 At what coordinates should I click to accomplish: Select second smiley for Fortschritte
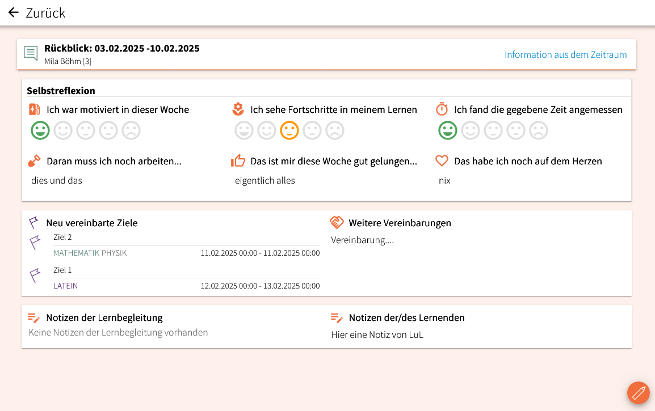click(x=267, y=130)
